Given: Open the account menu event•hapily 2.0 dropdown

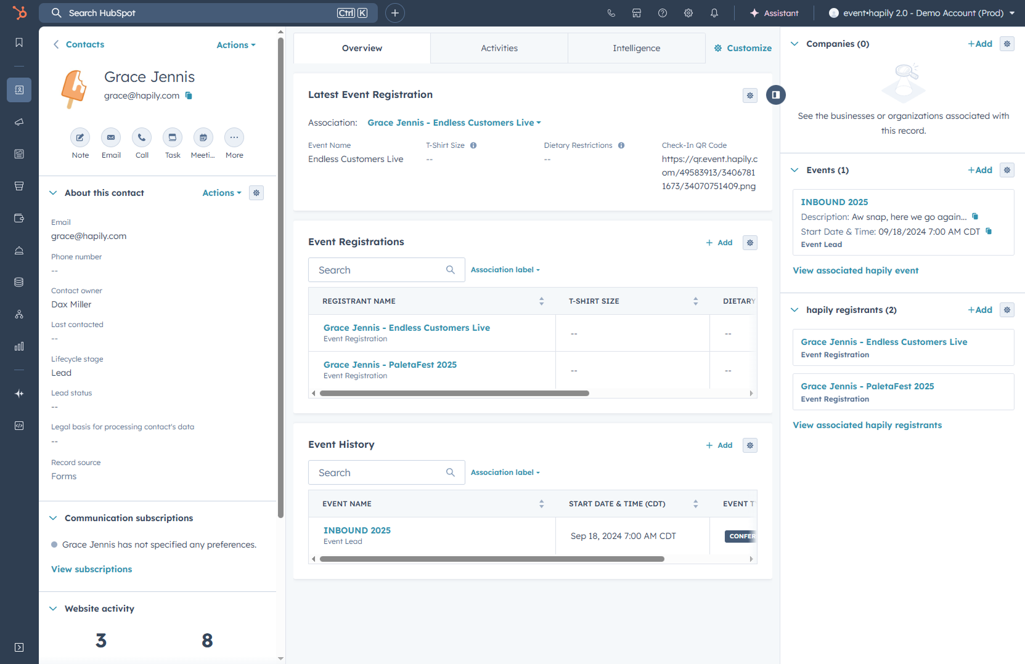Looking at the screenshot, I should click(922, 13).
